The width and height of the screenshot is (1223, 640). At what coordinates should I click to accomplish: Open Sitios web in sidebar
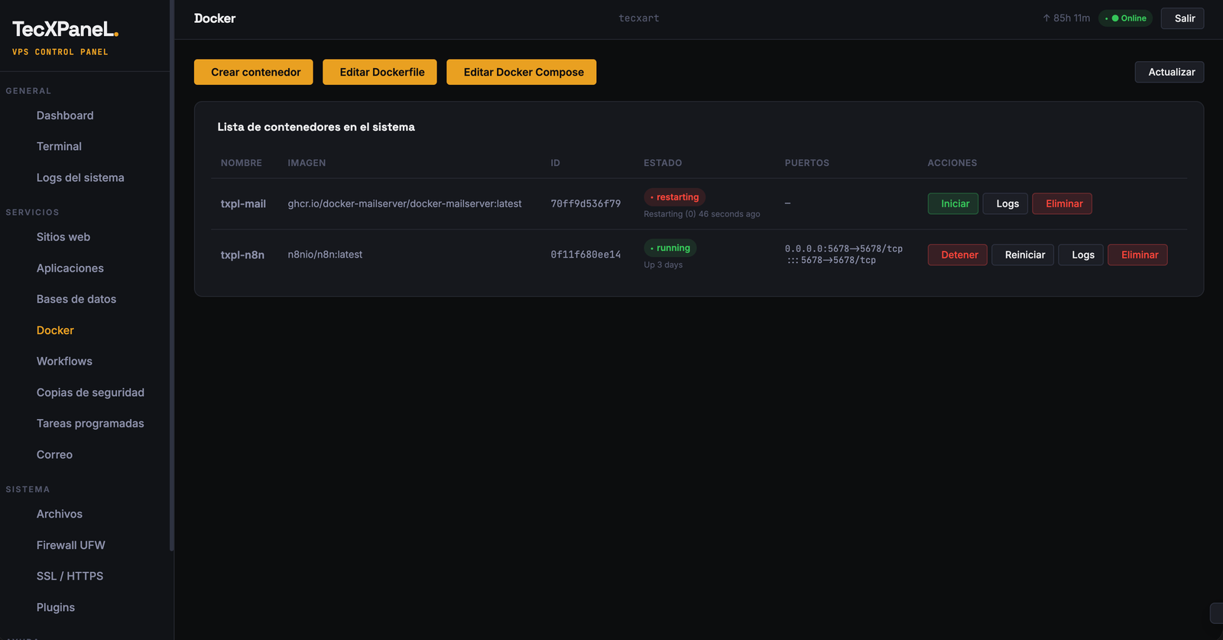tap(63, 237)
